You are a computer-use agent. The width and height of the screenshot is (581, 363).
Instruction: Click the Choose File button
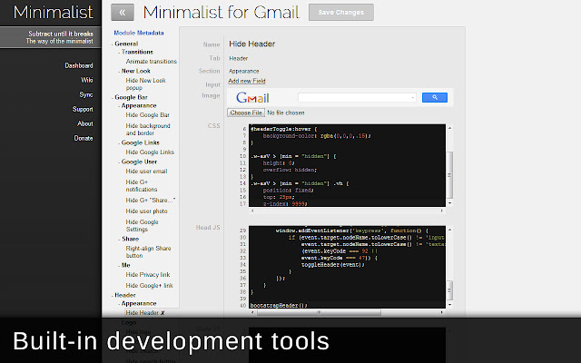[x=245, y=113]
